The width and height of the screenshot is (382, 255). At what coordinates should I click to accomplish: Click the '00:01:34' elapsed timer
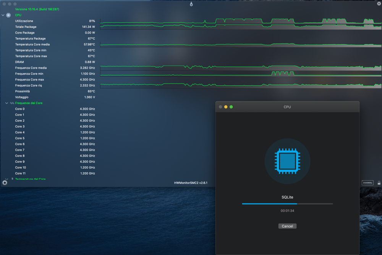click(x=287, y=211)
